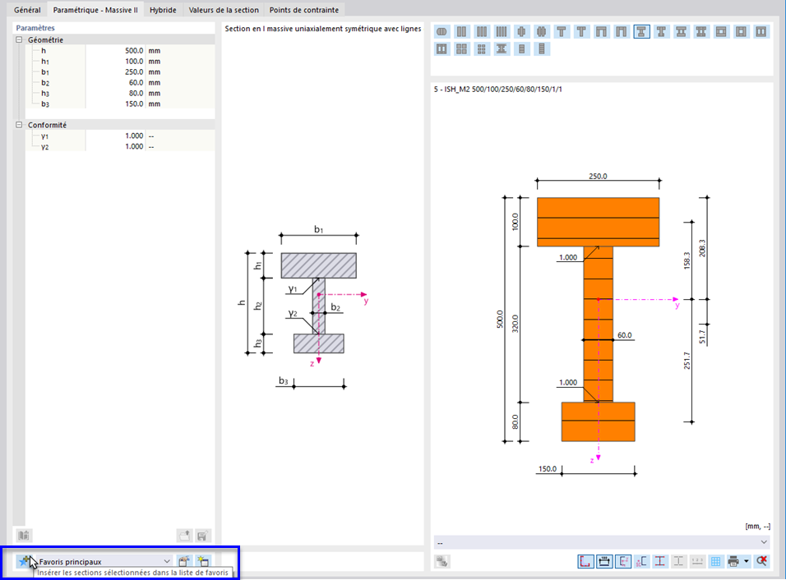Toggle the greyed I-section display button

click(678, 561)
